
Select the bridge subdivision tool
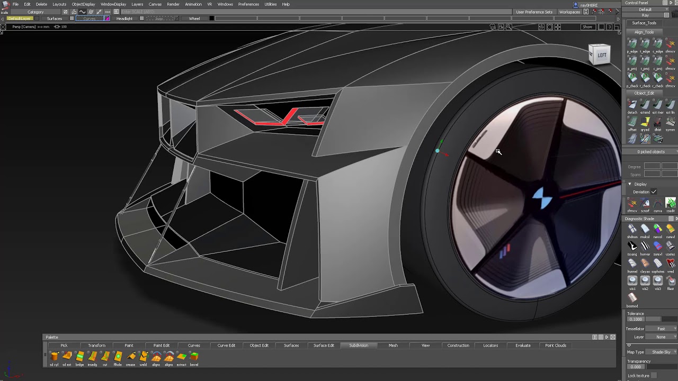pyautogui.click(x=79, y=357)
